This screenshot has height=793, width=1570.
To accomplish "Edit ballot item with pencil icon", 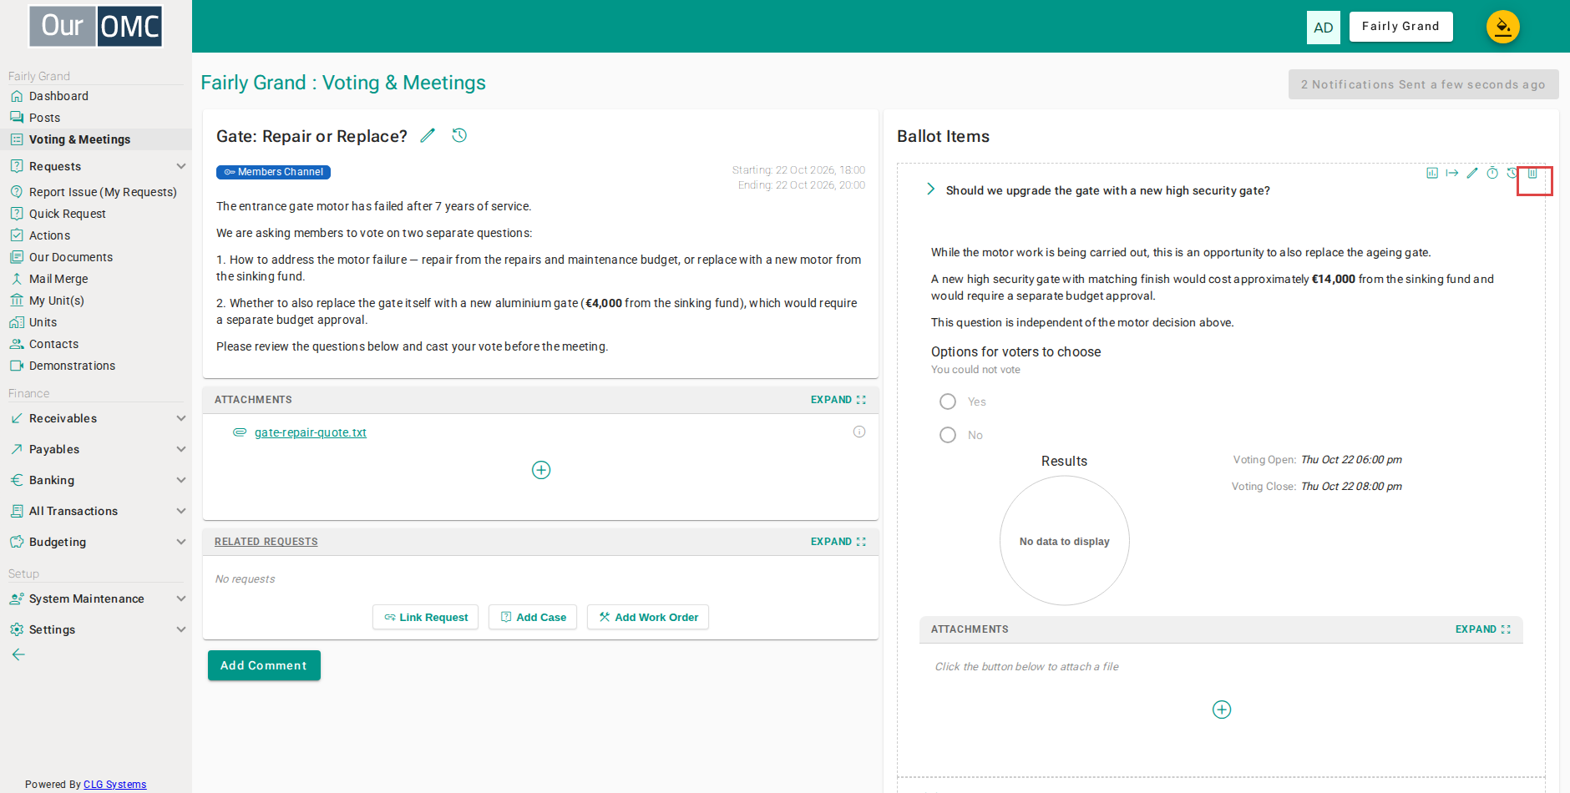I will [1472, 173].
